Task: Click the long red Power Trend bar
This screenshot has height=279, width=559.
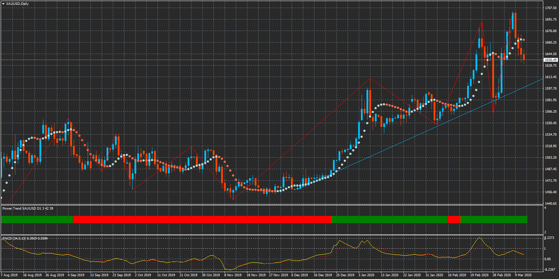Action: coord(202,219)
